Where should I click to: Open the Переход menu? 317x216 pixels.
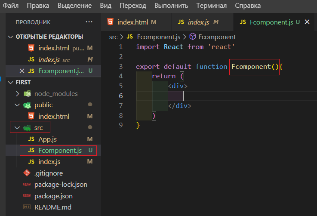coord(133,6)
